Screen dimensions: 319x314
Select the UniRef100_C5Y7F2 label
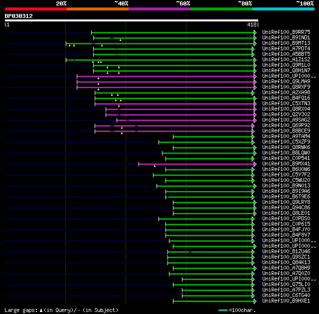[x=286, y=175]
